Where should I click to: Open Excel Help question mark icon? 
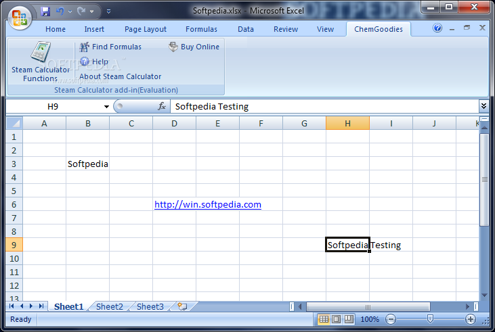point(437,28)
